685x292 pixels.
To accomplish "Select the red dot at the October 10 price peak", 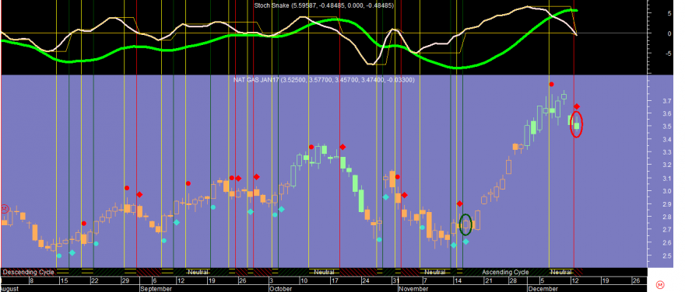I will (x=311, y=147).
